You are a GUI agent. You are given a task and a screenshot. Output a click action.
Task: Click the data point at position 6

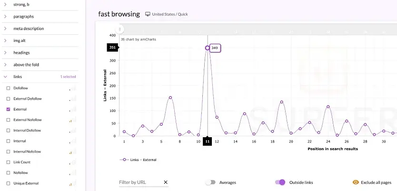coord(170,98)
